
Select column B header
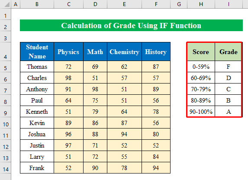click(37, 4)
